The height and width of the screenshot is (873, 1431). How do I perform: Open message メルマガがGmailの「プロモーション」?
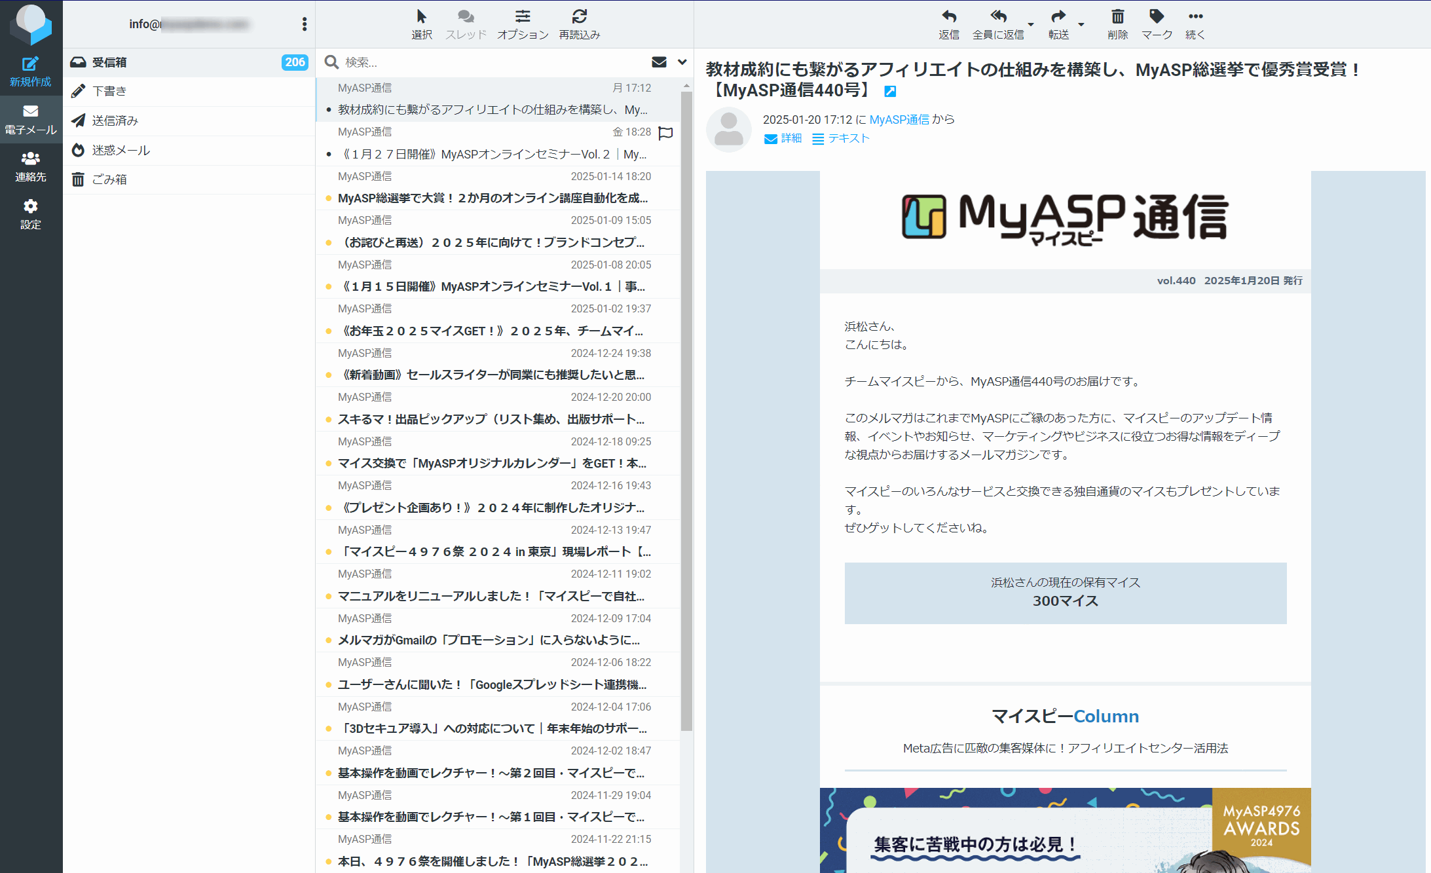click(x=498, y=630)
